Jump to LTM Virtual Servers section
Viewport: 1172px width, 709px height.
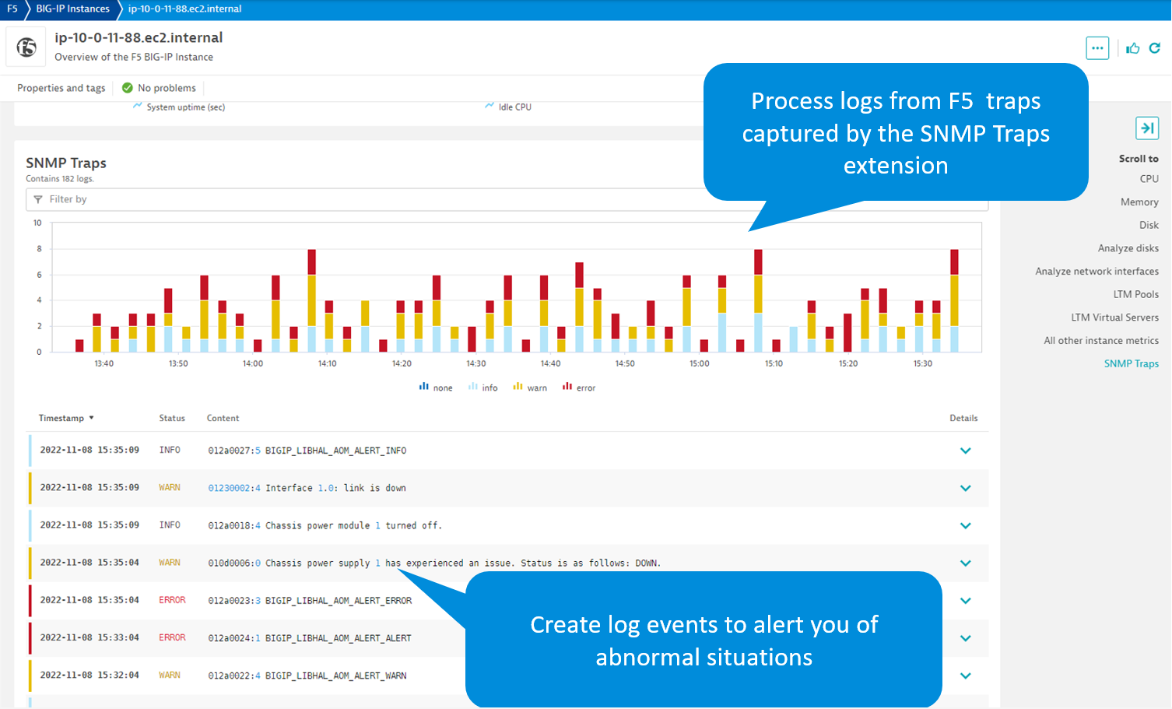[1114, 318]
